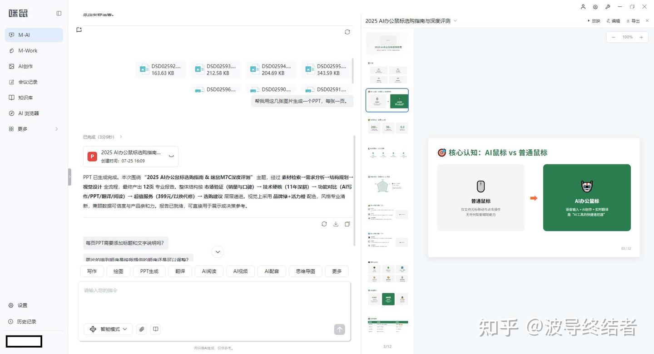Select the AI视频 tool
654x354 pixels.
tap(241, 271)
